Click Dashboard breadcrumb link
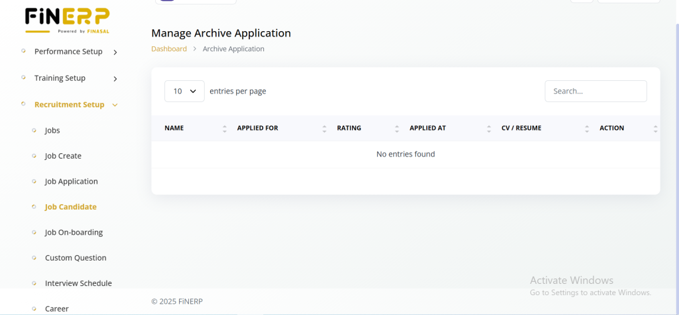 tap(169, 49)
